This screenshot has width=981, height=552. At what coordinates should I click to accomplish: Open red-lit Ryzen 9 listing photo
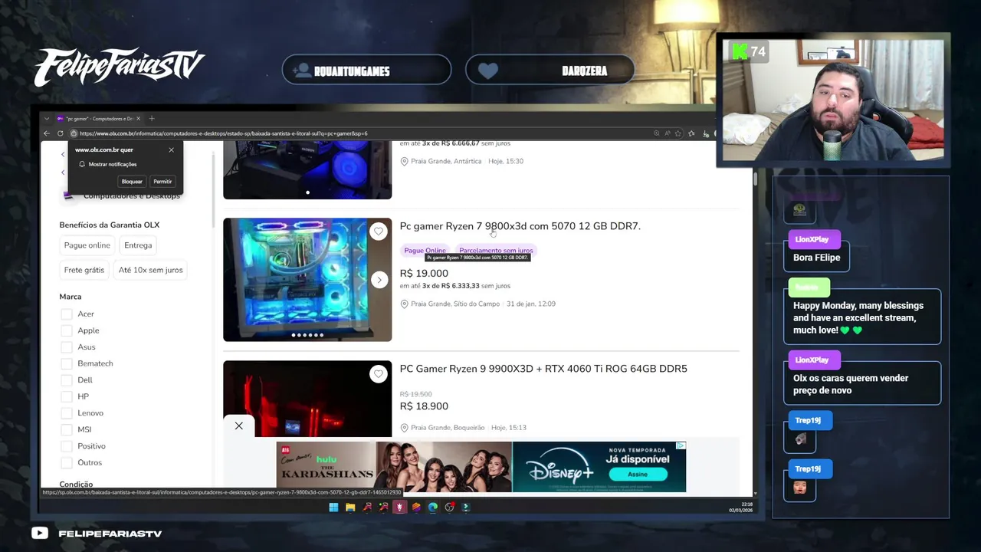(307, 399)
